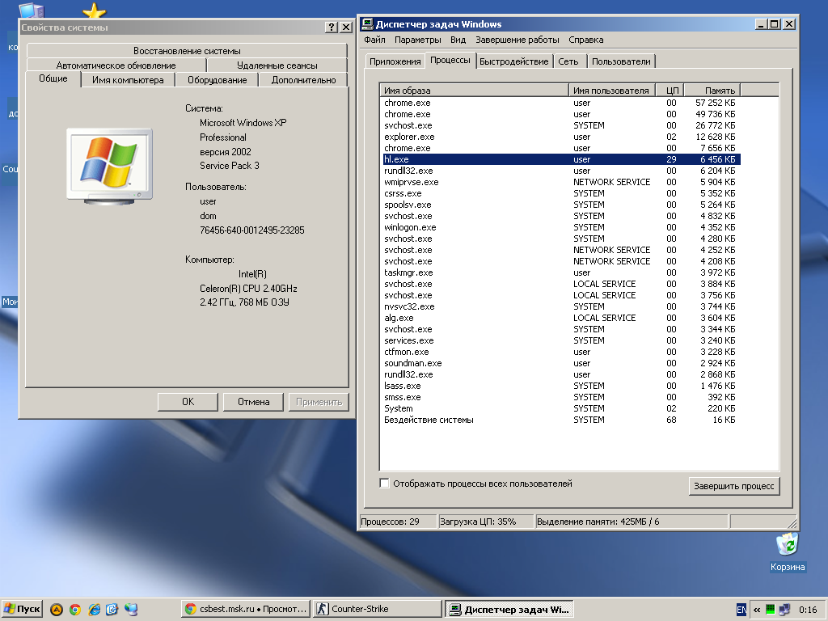This screenshot has width=828, height=621.
Task: Click the green CPU usage tray icon
Action: coord(771,610)
